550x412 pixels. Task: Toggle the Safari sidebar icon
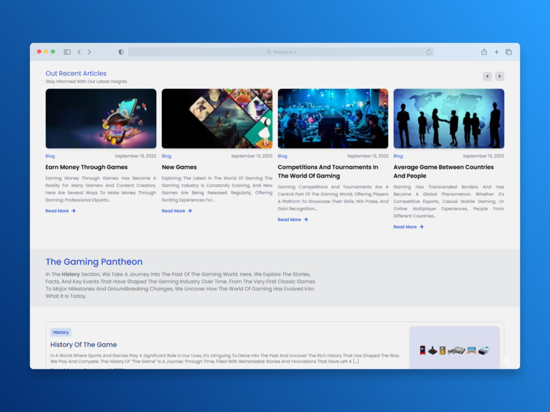point(67,52)
